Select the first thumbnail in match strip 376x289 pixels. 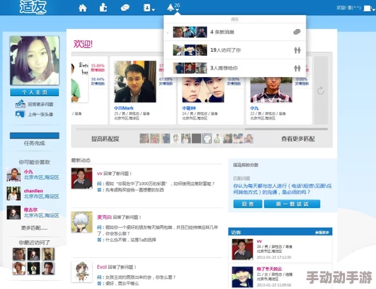point(144,138)
